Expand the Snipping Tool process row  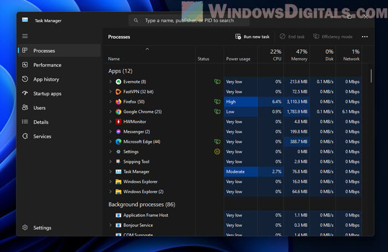111,162
